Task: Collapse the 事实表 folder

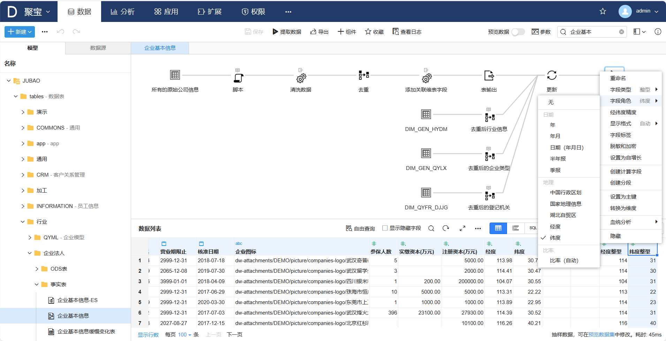Action: 37,285
